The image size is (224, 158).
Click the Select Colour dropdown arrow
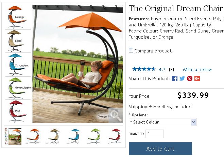click(x=193, y=122)
